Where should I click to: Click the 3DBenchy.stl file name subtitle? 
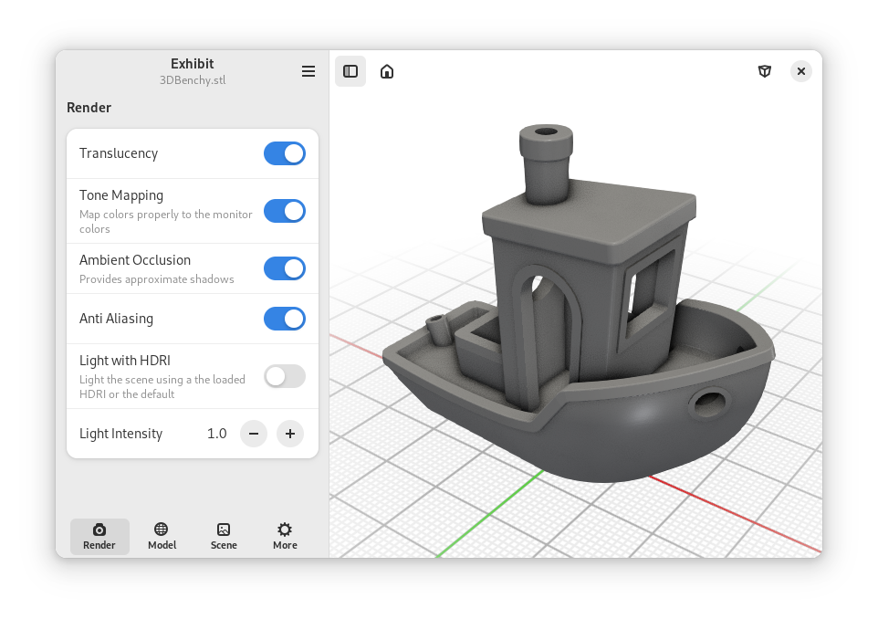coord(193,80)
